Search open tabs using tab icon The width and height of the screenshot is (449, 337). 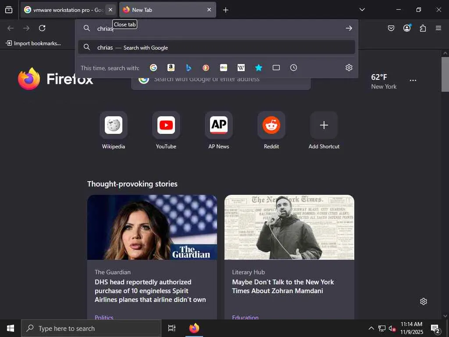click(x=276, y=68)
